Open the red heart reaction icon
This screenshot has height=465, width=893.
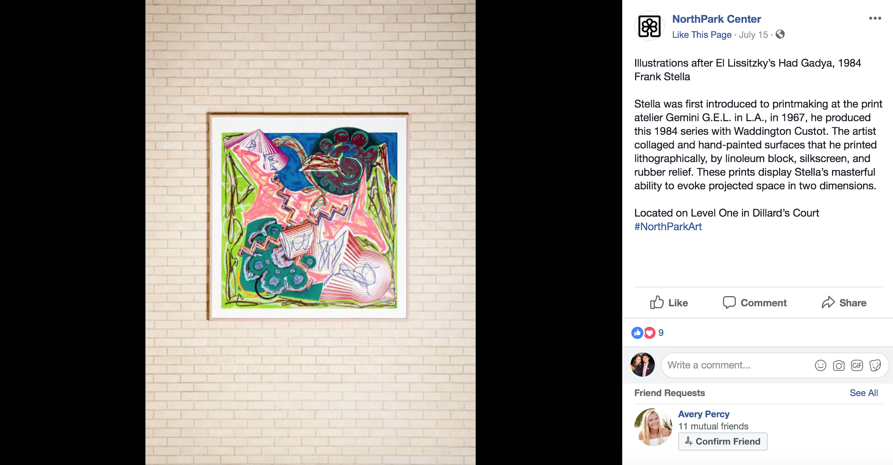coord(649,333)
